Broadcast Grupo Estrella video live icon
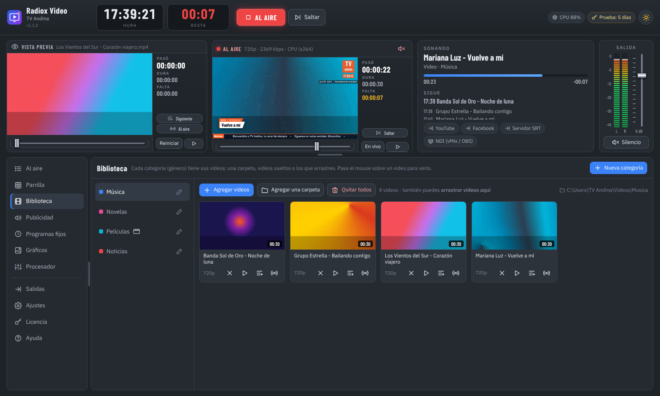 pyautogui.click(x=365, y=273)
